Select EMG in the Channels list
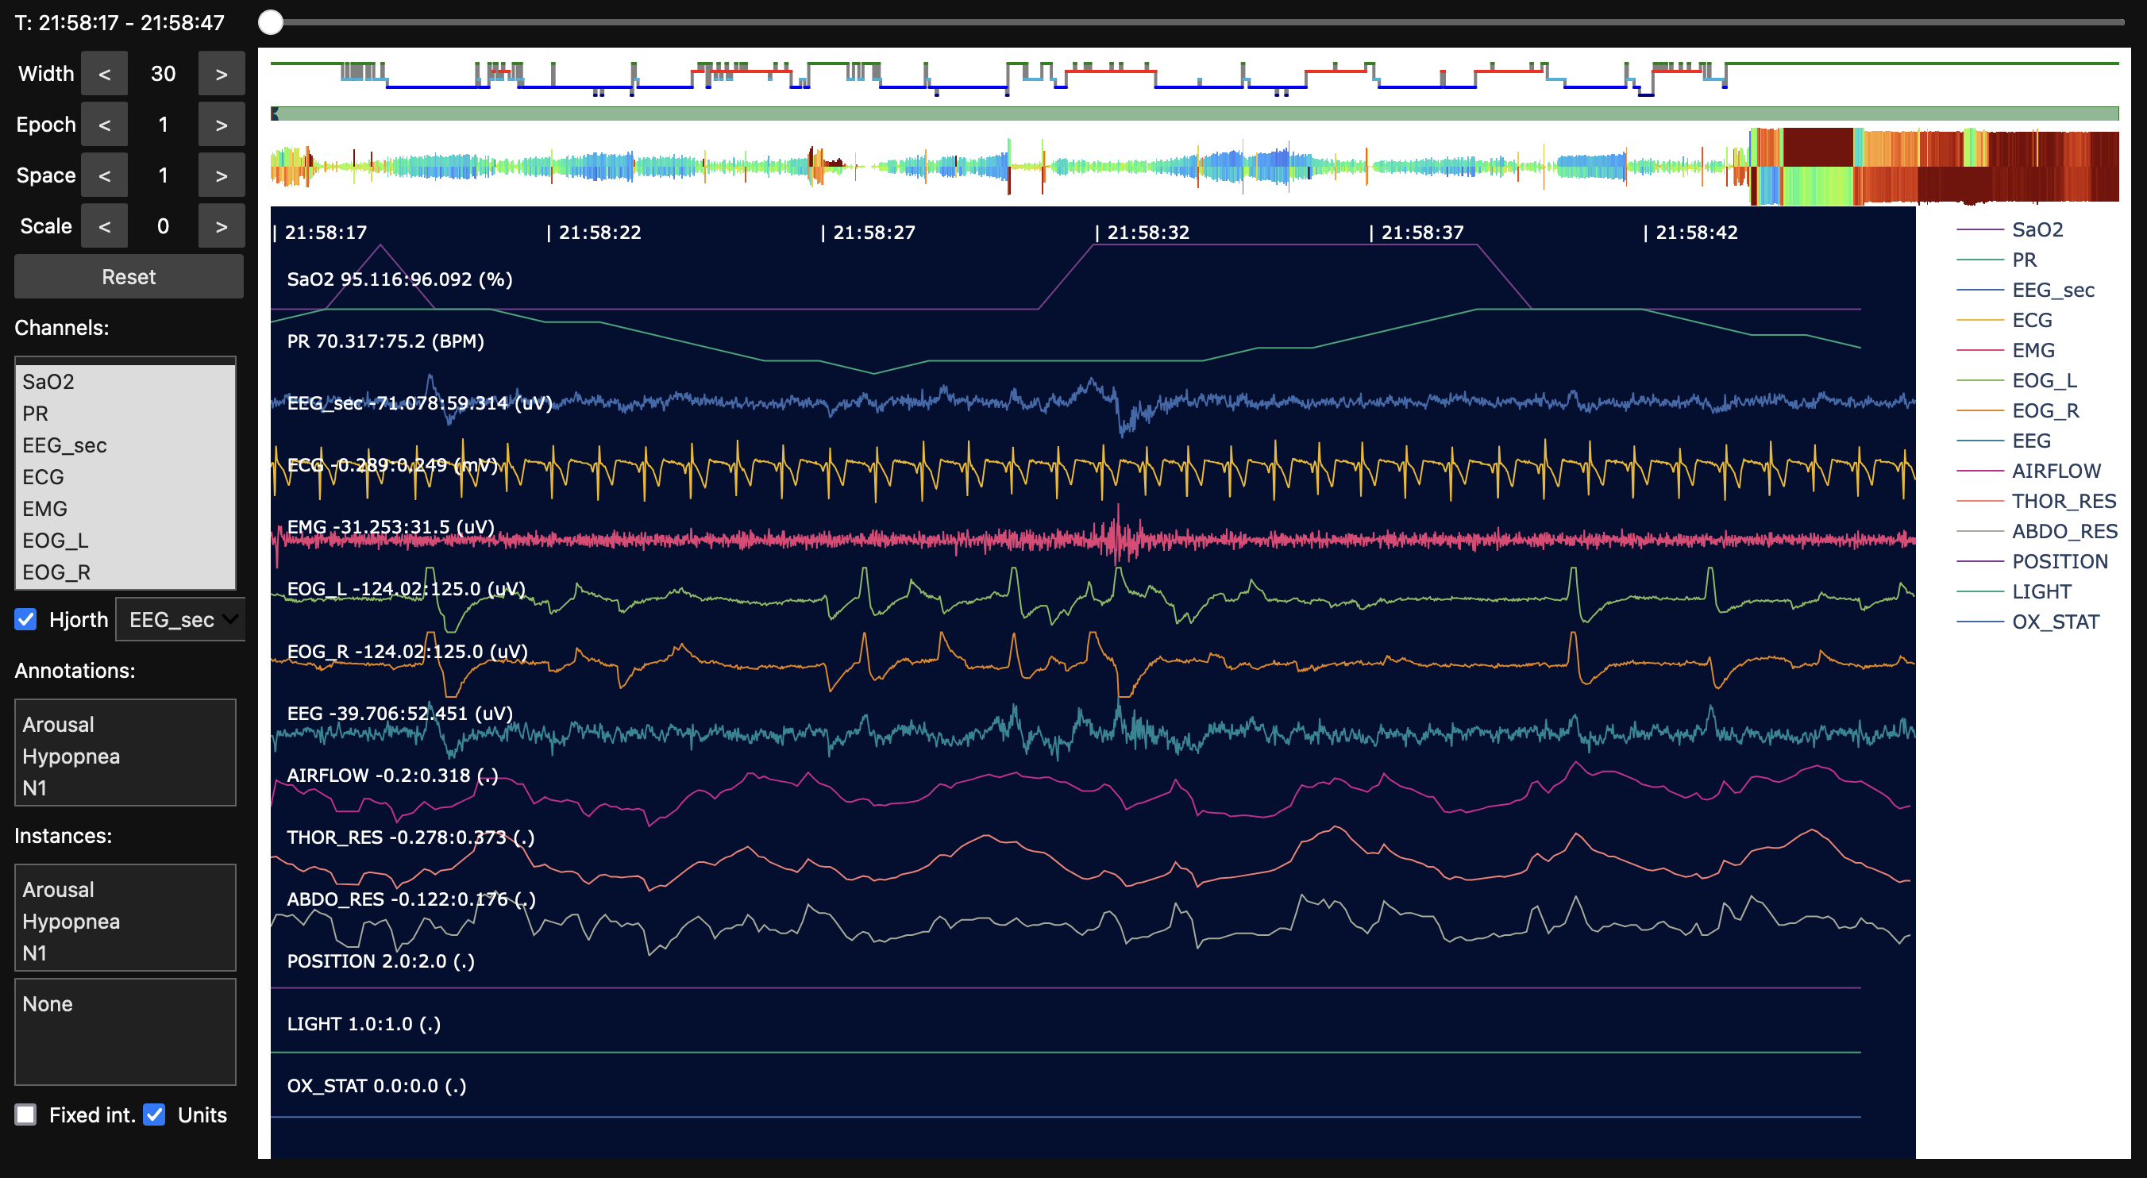The image size is (2147, 1178). pos(45,509)
